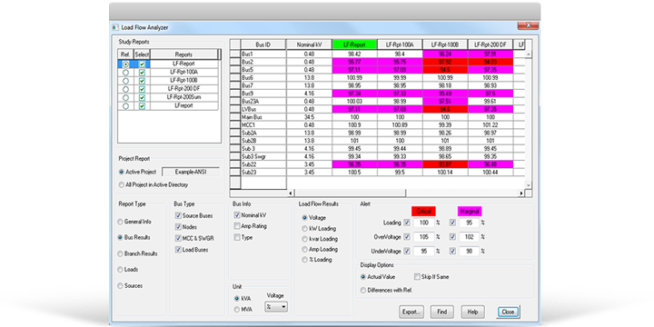The height and width of the screenshot is (327, 654).
Task: Enable the Amp Rating checkbox
Action: [x=237, y=226]
